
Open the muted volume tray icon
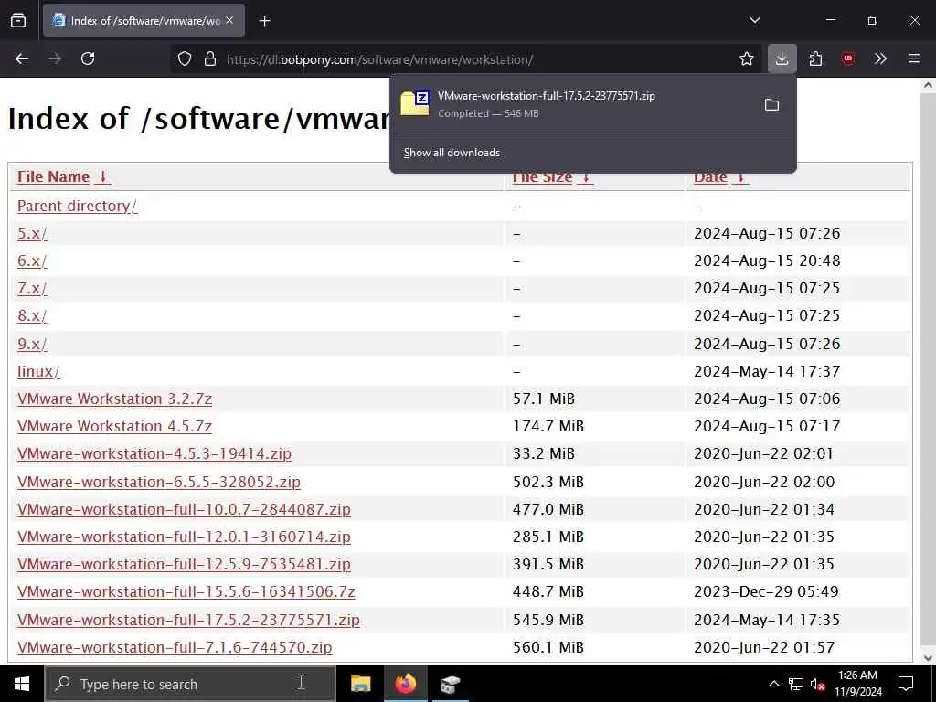(x=817, y=684)
